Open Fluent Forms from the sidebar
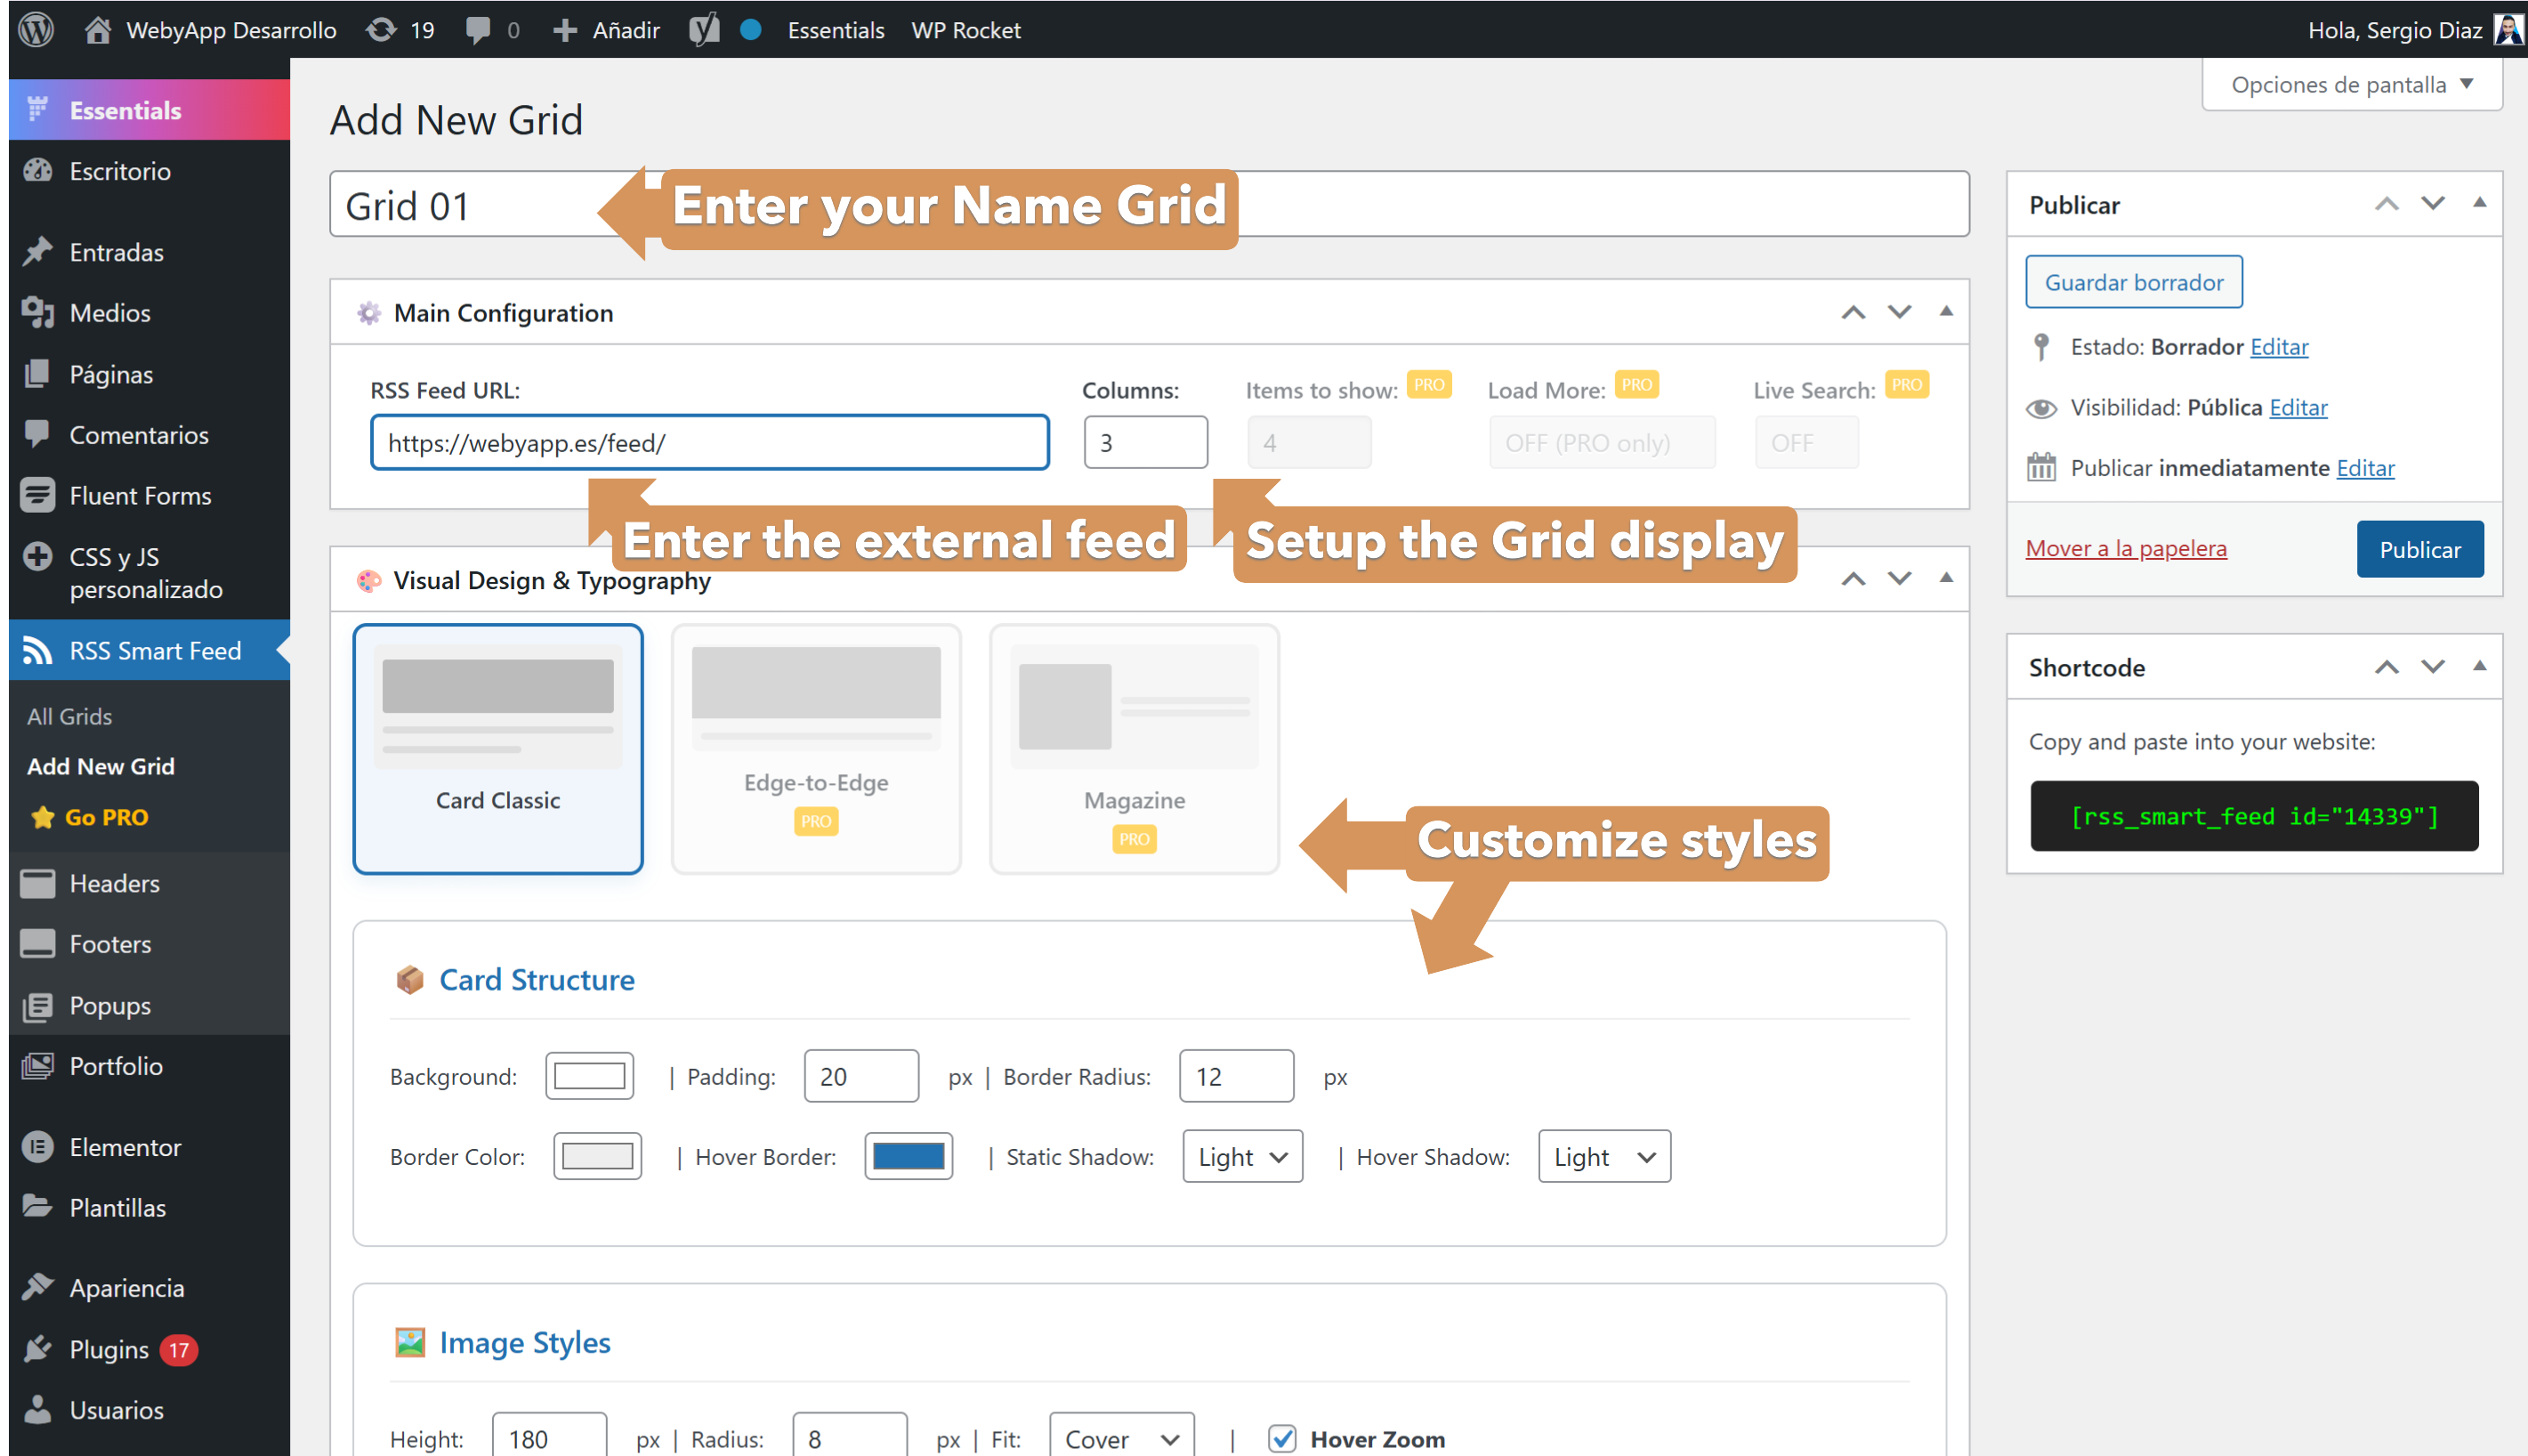 (140, 495)
